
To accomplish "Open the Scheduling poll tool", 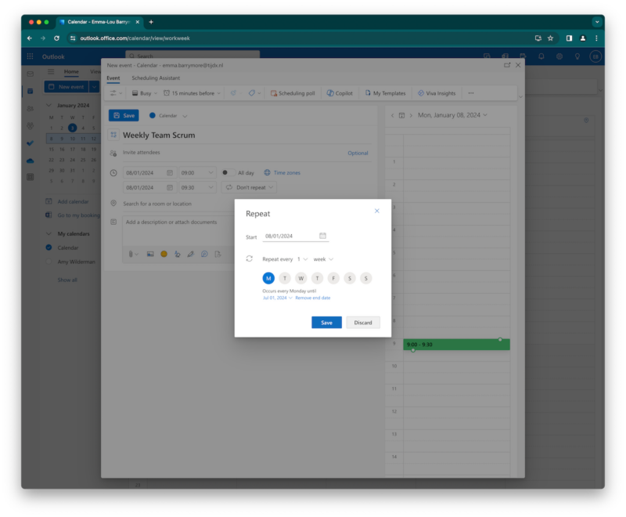I will click(293, 93).
